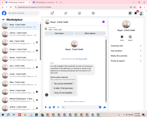The image size is (147, 117).
Task: Open the account profile avatar menu
Action: click(x=141, y=13)
